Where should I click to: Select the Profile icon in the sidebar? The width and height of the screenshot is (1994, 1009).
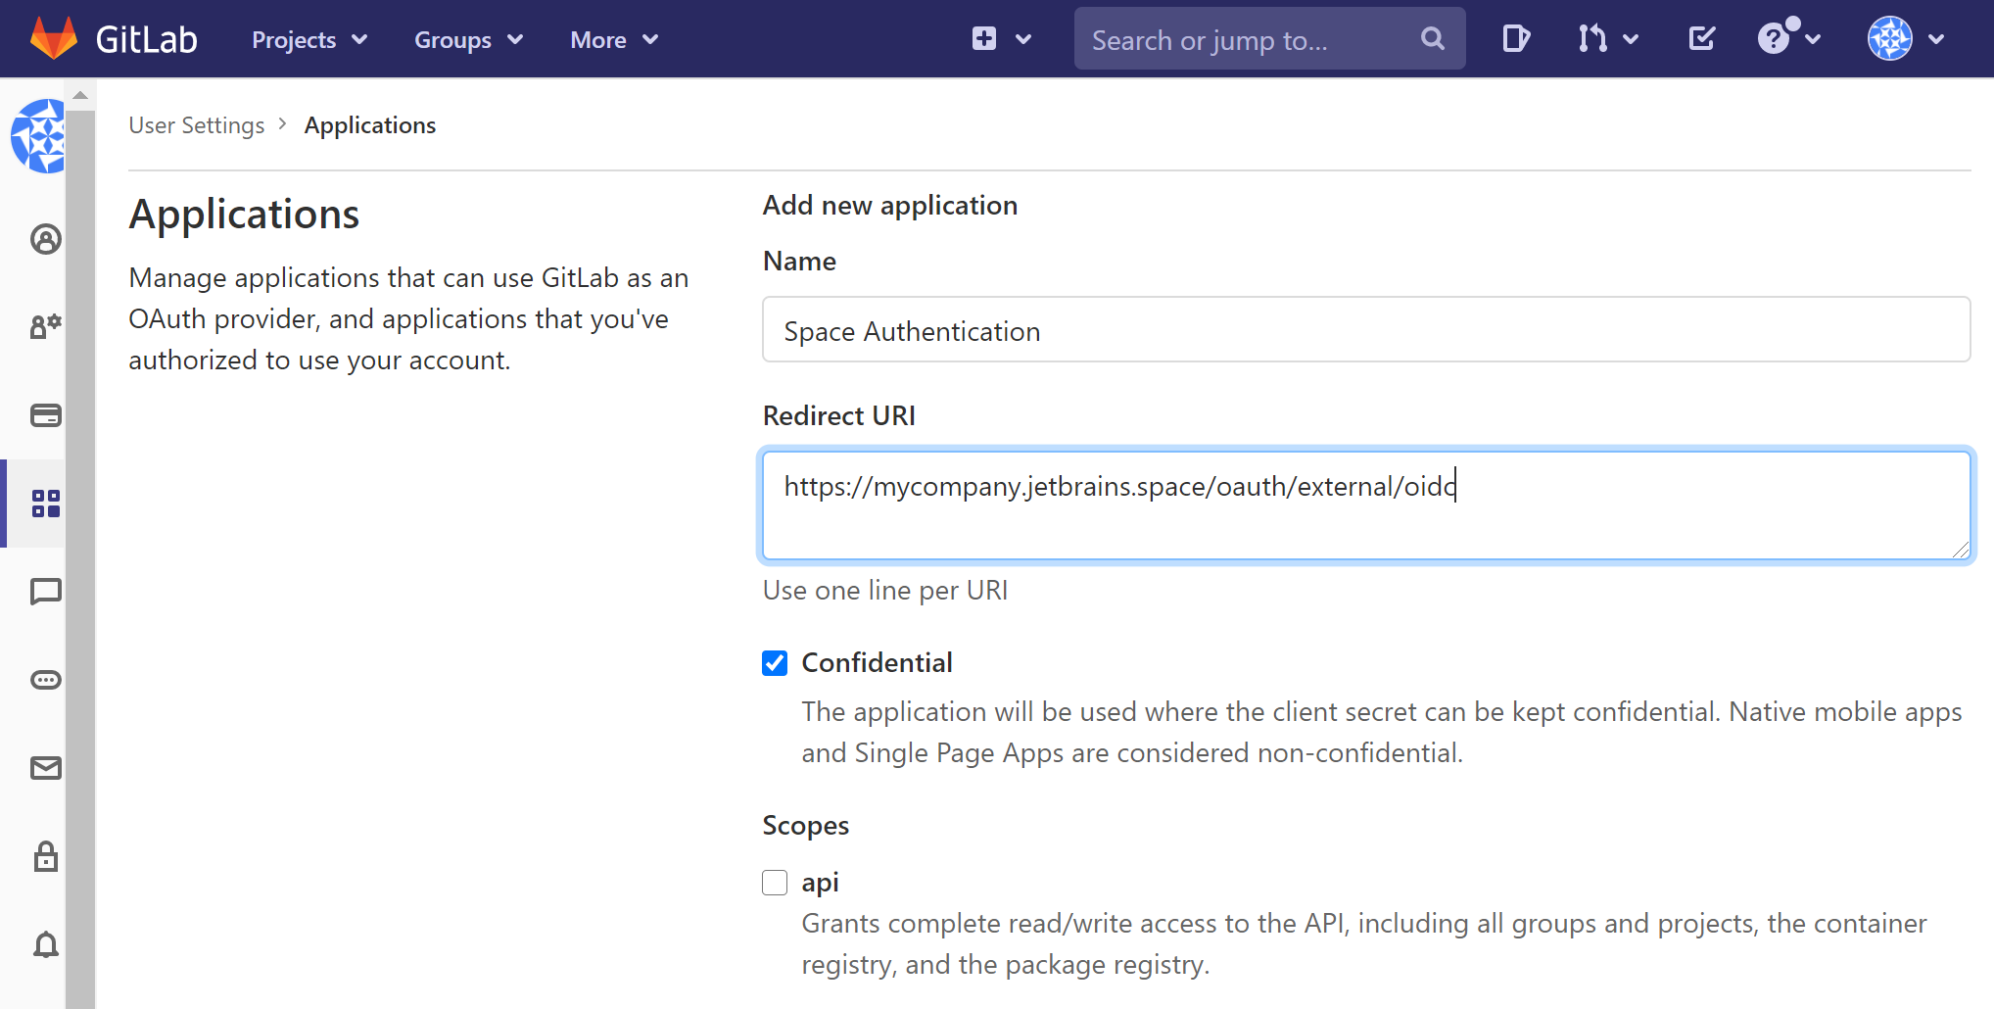click(x=45, y=239)
